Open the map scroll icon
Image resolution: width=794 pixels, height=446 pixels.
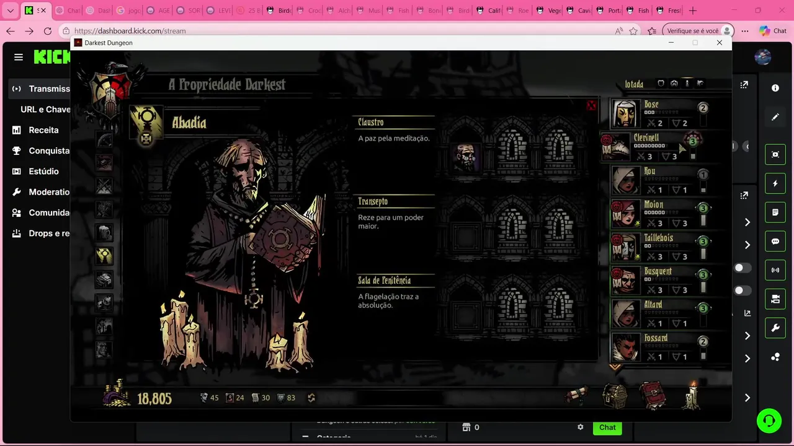[577, 396]
